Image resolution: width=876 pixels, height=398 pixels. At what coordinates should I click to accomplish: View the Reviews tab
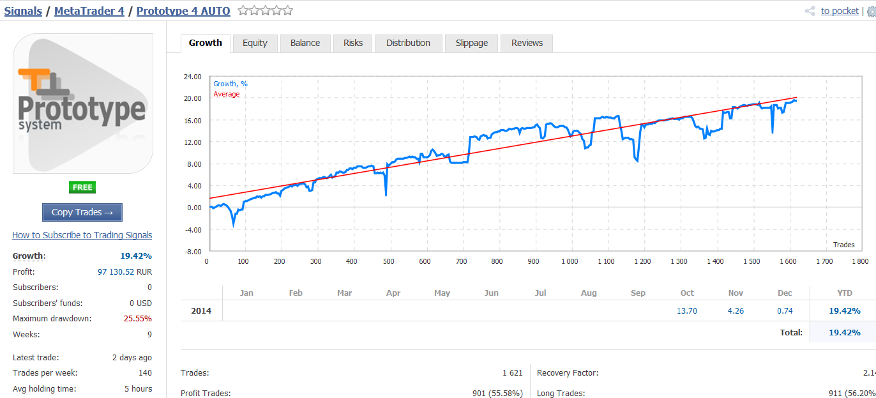tap(527, 43)
